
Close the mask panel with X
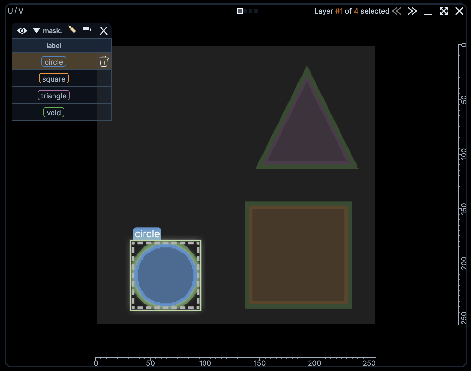(104, 31)
